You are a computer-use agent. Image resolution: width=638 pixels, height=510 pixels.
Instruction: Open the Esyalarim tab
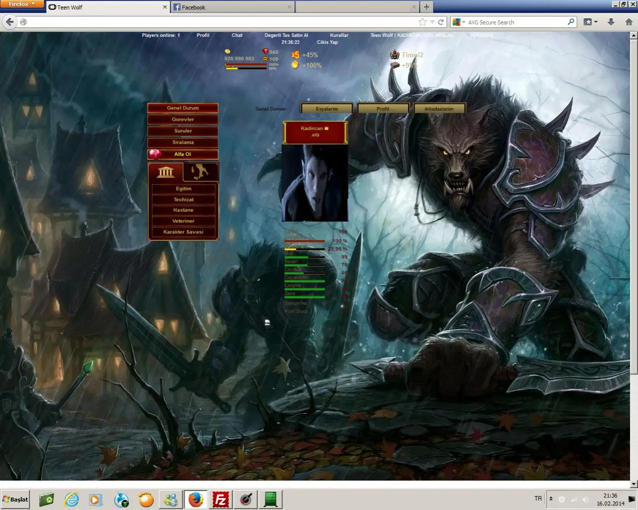coord(327,109)
